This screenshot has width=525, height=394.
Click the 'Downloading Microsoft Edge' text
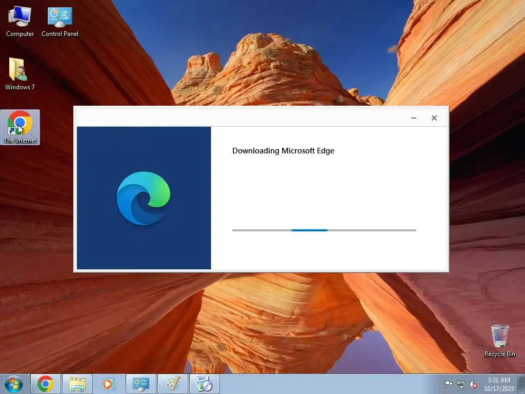pyautogui.click(x=283, y=151)
